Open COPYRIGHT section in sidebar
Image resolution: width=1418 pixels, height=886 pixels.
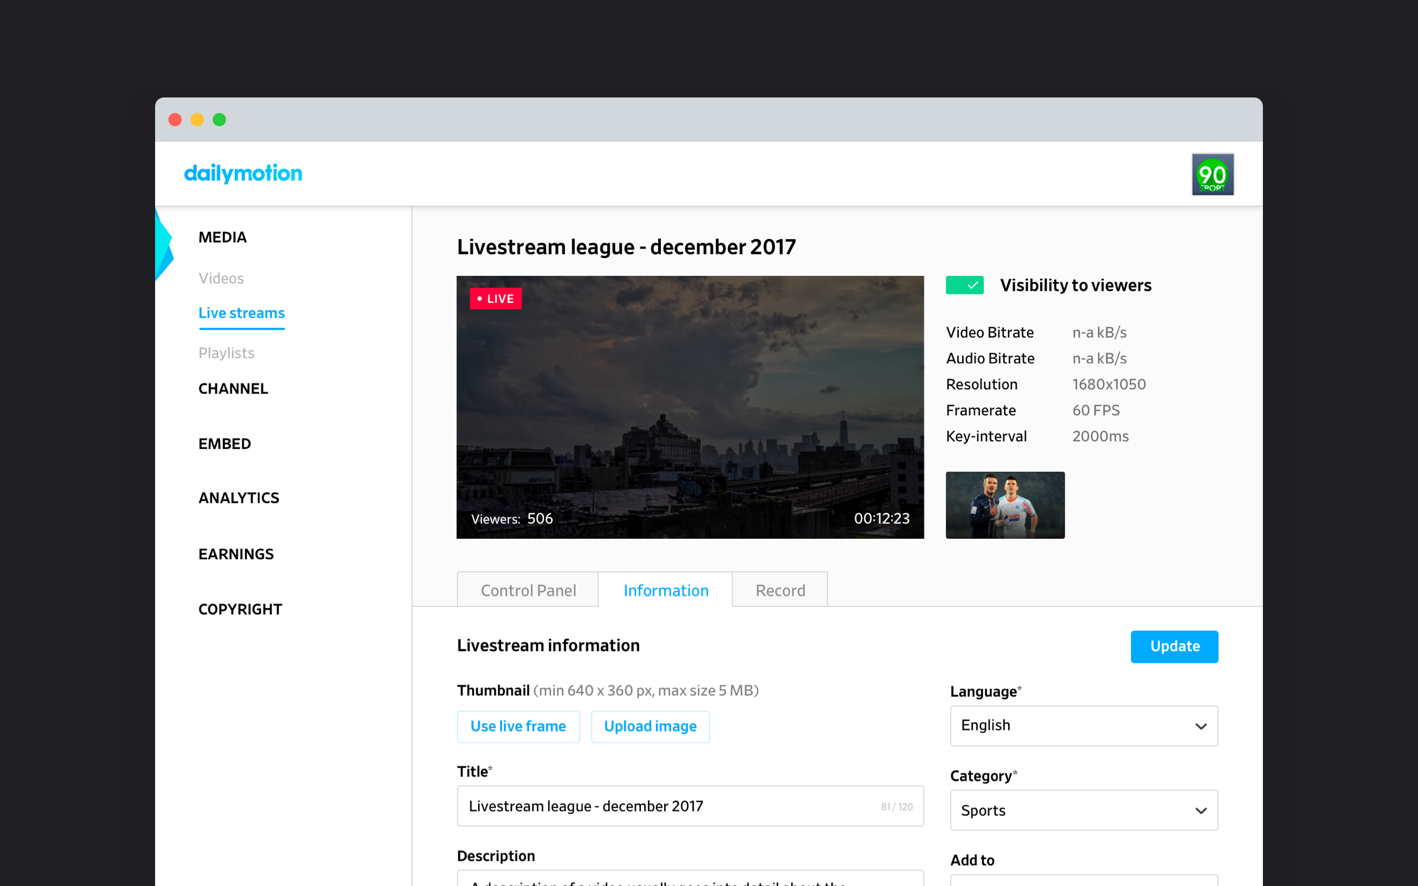pos(240,609)
